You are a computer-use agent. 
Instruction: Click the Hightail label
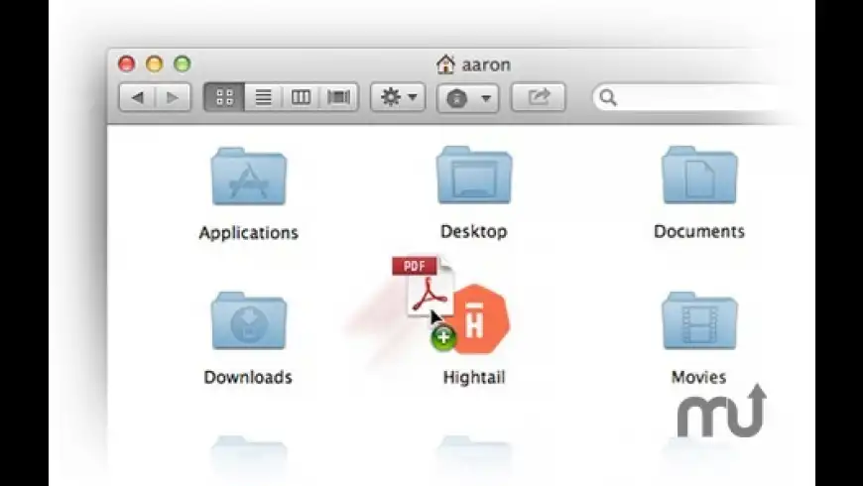[474, 378]
